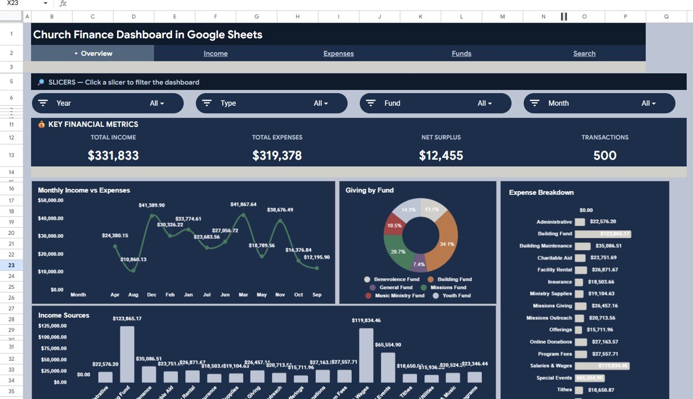Expand the Year slicer's All dropdown

[157, 103]
